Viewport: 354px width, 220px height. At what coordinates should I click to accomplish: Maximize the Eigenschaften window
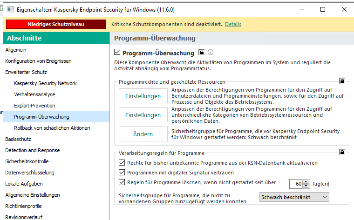(323, 9)
